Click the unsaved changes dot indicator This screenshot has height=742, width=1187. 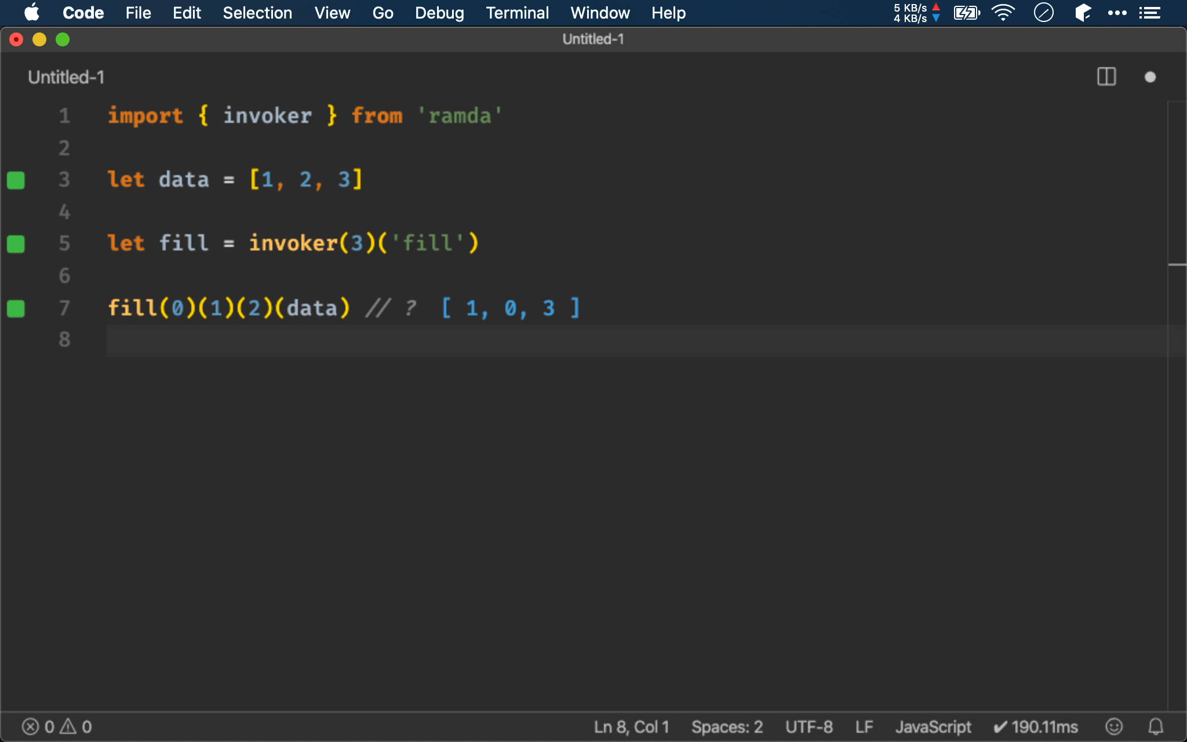pyautogui.click(x=1150, y=77)
